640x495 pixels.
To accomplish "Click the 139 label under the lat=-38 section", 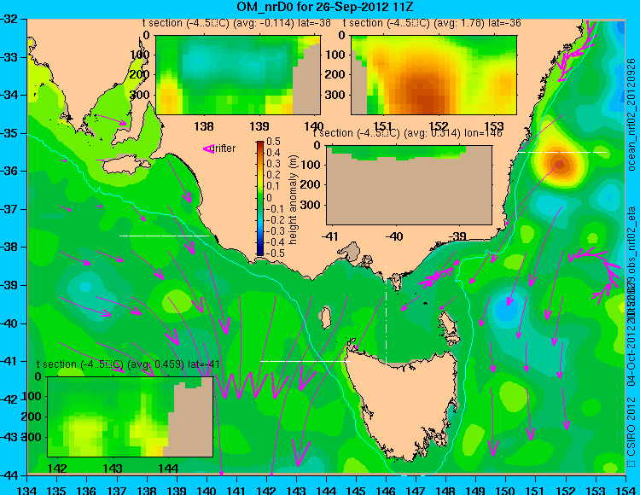I will point(259,126).
